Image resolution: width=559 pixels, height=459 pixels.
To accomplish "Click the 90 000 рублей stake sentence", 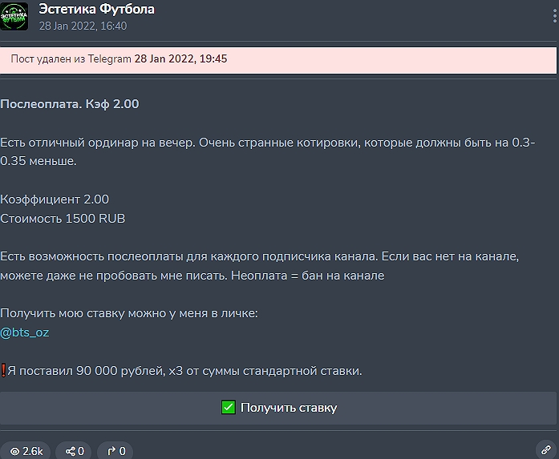I will pos(184,371).
